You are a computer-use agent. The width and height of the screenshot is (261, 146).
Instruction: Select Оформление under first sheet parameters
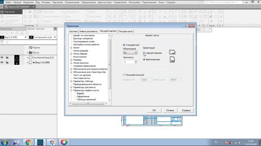pos(83,97)
